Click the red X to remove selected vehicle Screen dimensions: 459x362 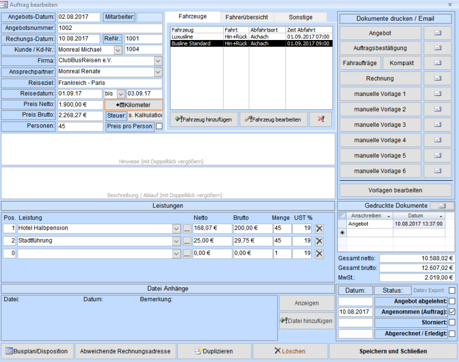320,119
